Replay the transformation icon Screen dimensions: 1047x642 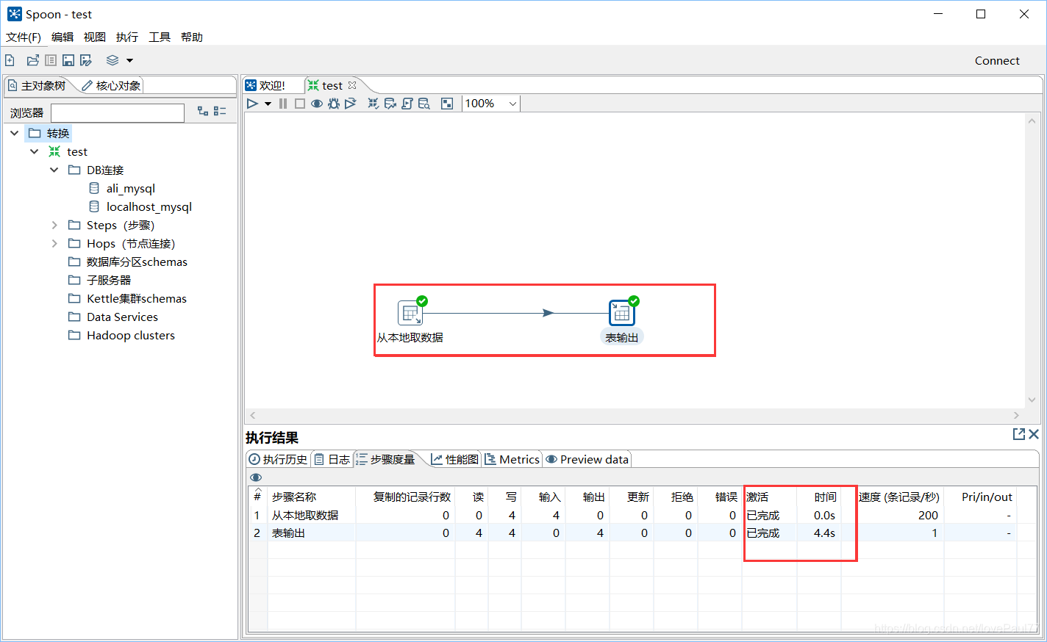point(351,104)
